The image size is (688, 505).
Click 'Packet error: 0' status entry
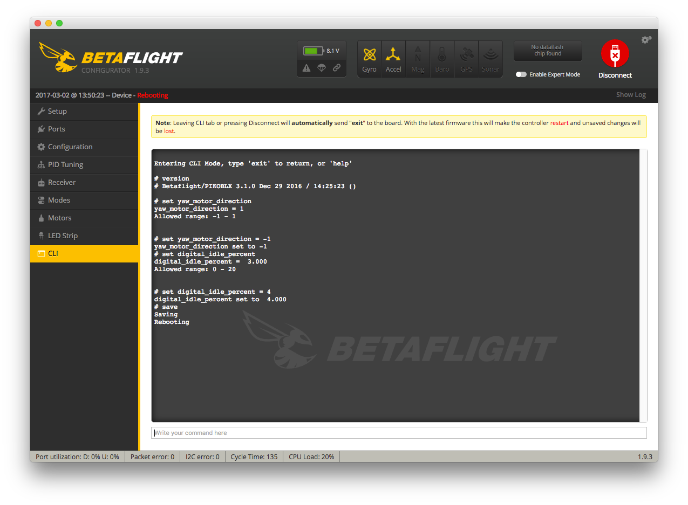153,456
